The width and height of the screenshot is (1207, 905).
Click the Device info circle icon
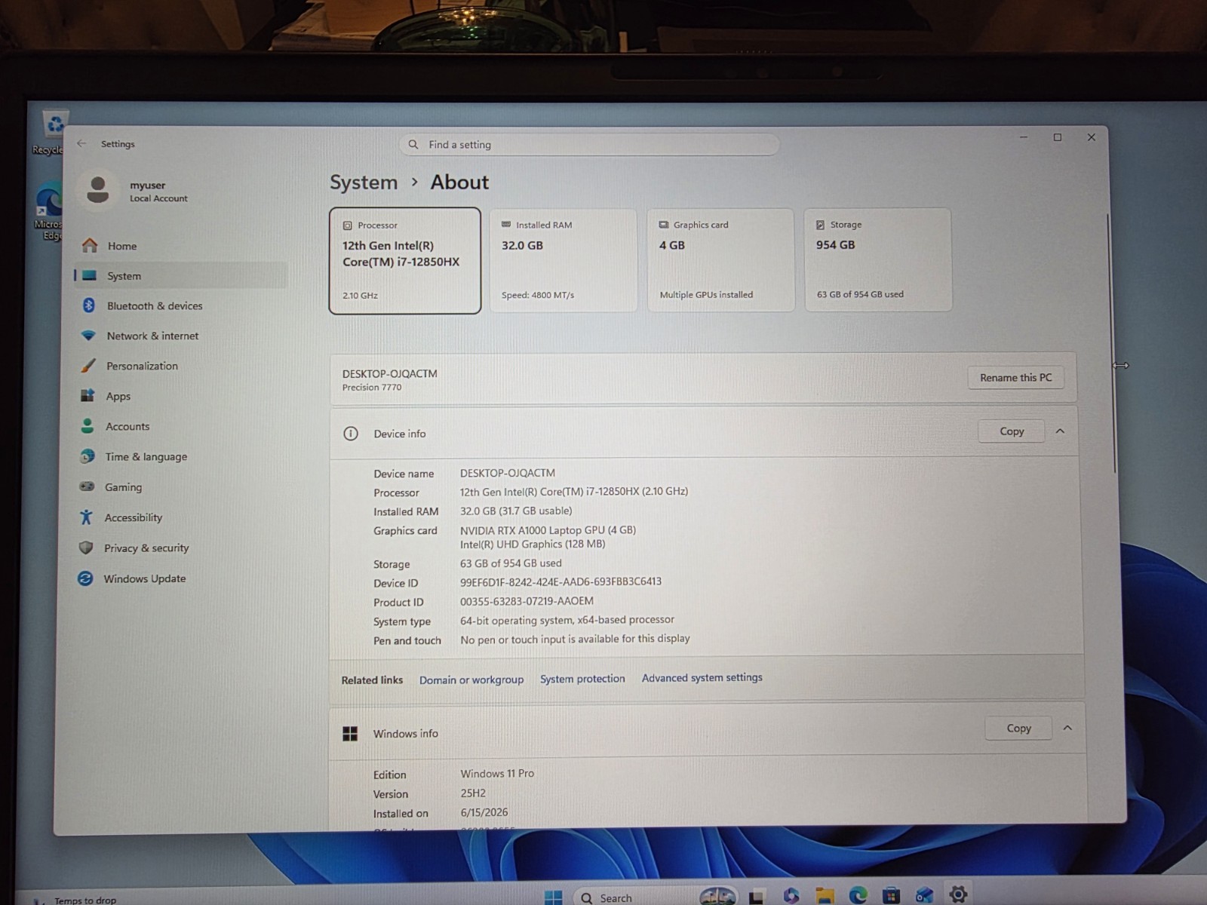point(351,434)
